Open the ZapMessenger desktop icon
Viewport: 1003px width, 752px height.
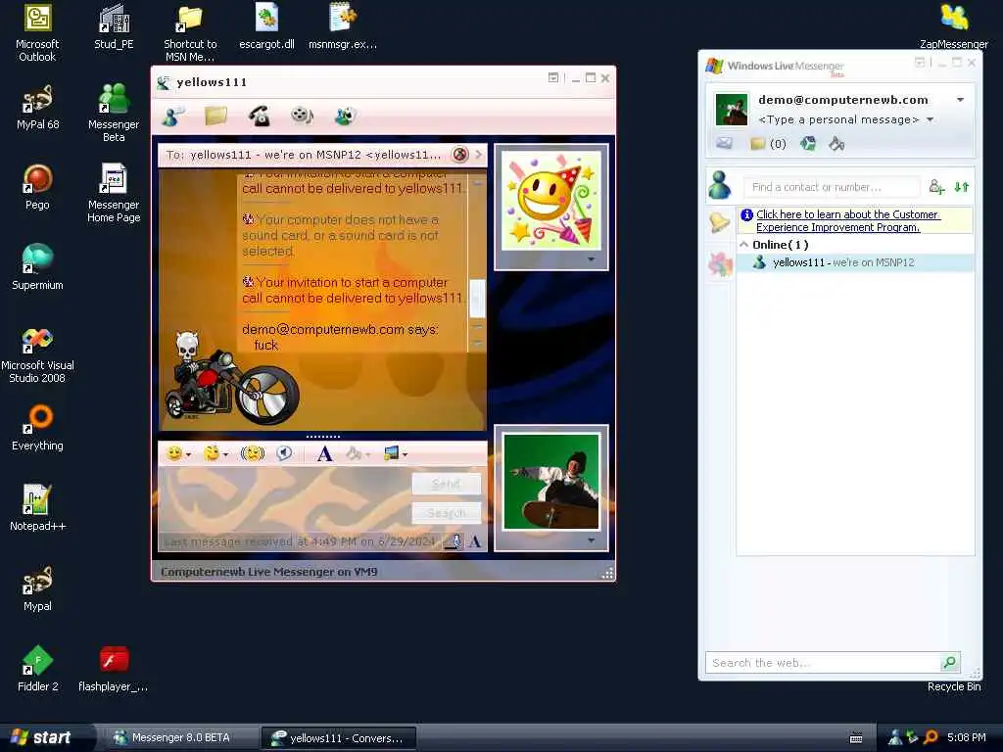pyautogui.click(x=954, y=26)
